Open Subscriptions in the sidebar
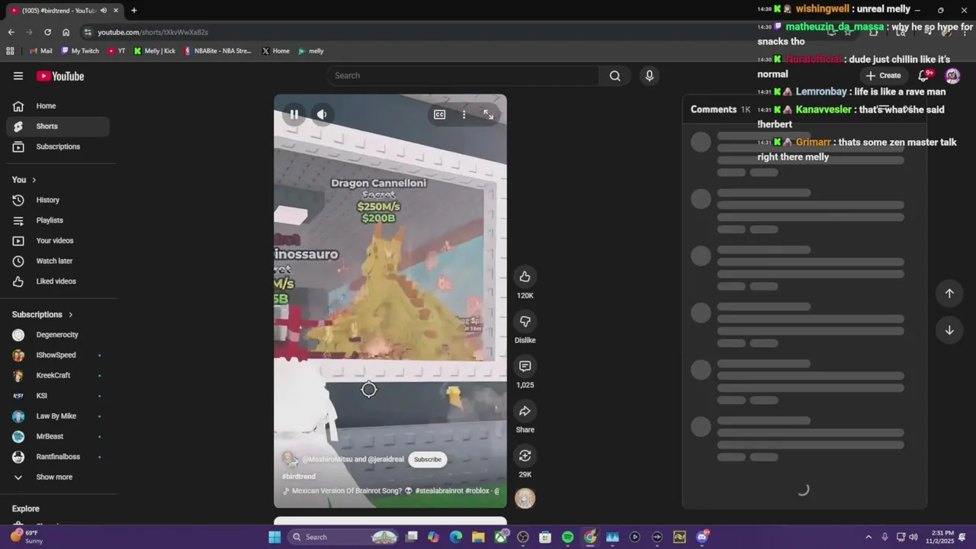 tap(58, 146)
